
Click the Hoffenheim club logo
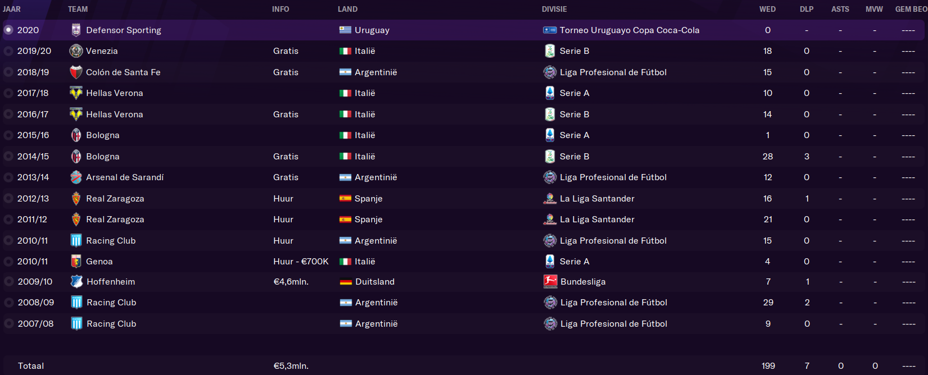(76, 282)
